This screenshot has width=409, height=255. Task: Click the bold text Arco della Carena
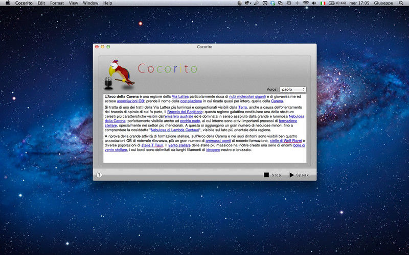[x=123, y=96]
